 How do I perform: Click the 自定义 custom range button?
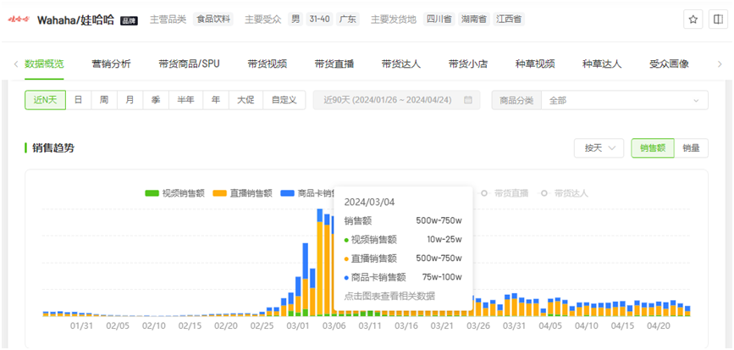coord(284,100)
